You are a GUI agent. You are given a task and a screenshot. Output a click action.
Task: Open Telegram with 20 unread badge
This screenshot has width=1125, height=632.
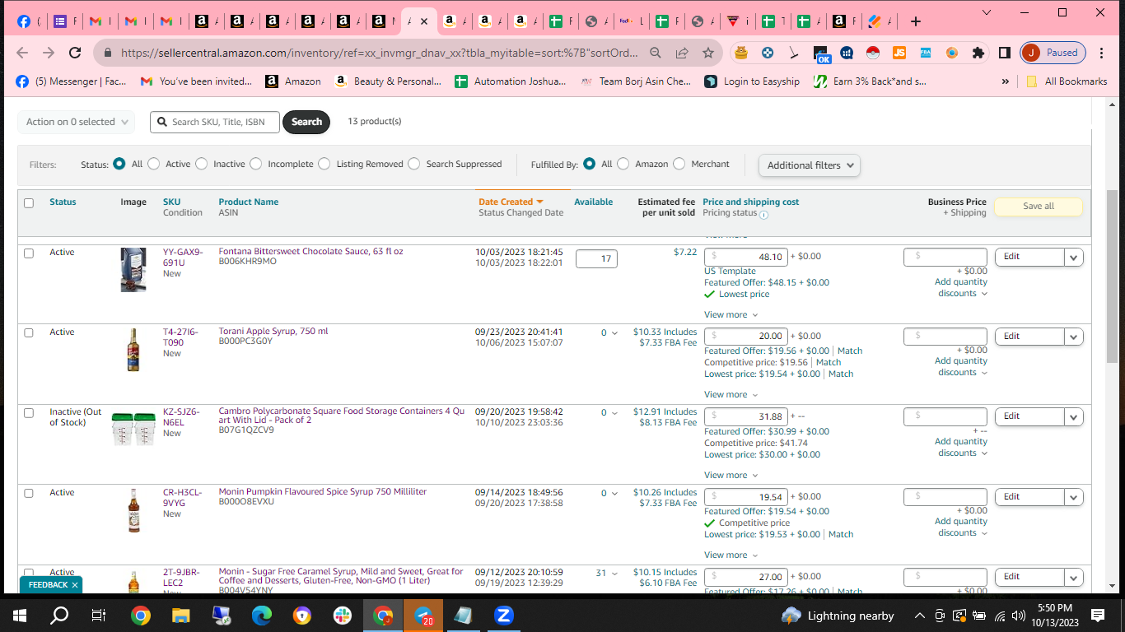[423, 616]
